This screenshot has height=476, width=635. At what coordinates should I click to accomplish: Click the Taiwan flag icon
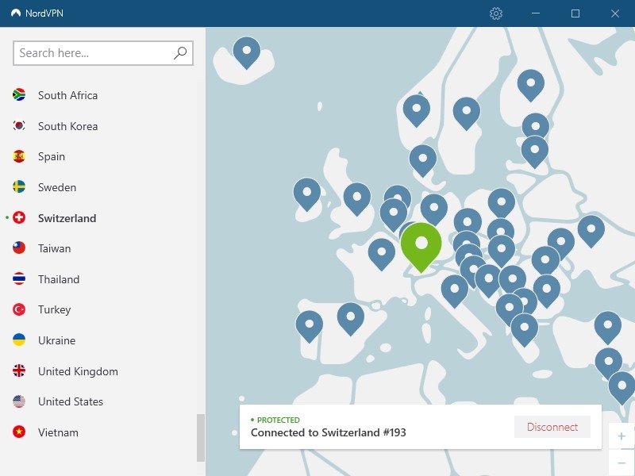[x=19, y=248]
